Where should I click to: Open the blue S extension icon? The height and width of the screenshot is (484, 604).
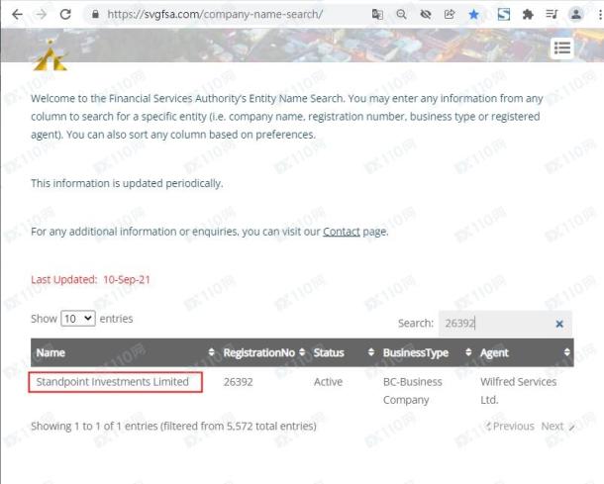[504, 15]
